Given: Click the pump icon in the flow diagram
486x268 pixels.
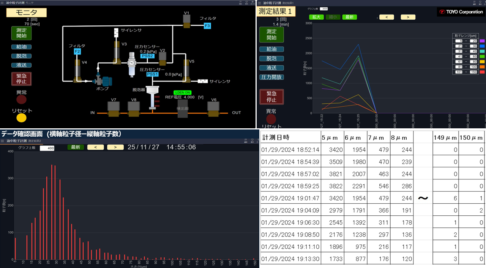Looking at the screenshot, I should point(103,80).
